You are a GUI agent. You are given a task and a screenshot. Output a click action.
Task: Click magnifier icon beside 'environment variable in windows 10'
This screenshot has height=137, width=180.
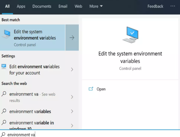[x=4, y=122]
